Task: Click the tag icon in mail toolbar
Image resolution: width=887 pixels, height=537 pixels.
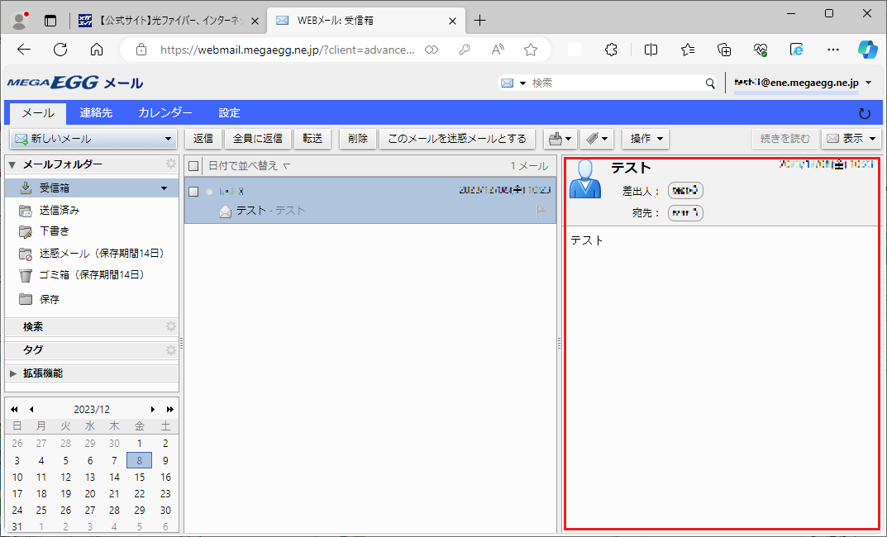Action: click(592, 139)
